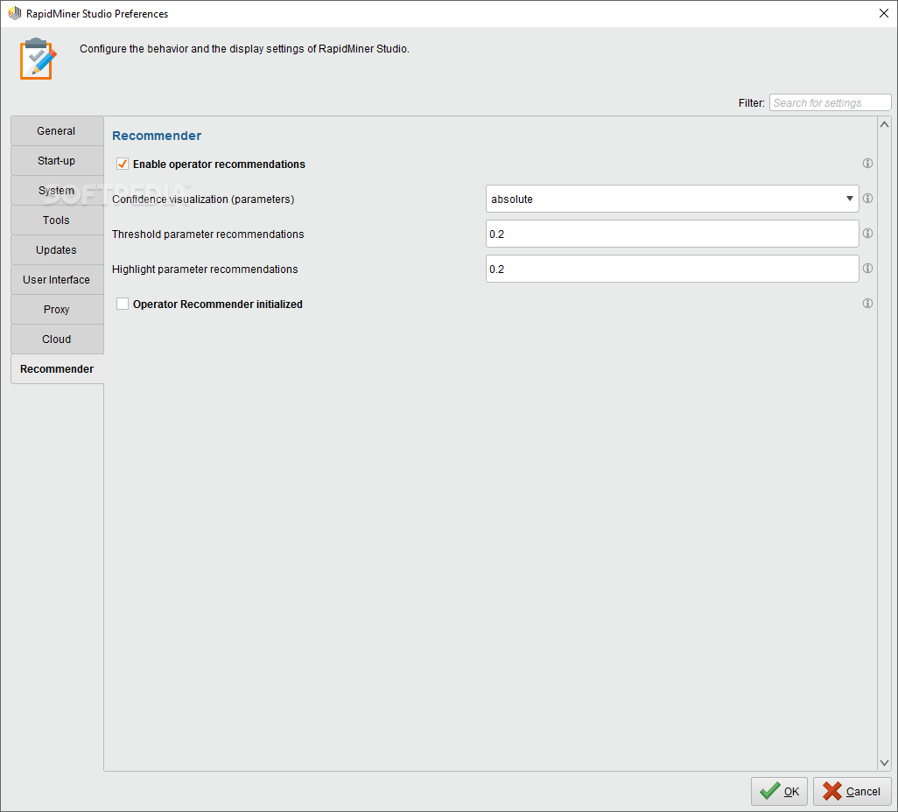The height and width of the screenshot is (812, 898).
Task: Open the Updates tab
Action: [57, 249]
